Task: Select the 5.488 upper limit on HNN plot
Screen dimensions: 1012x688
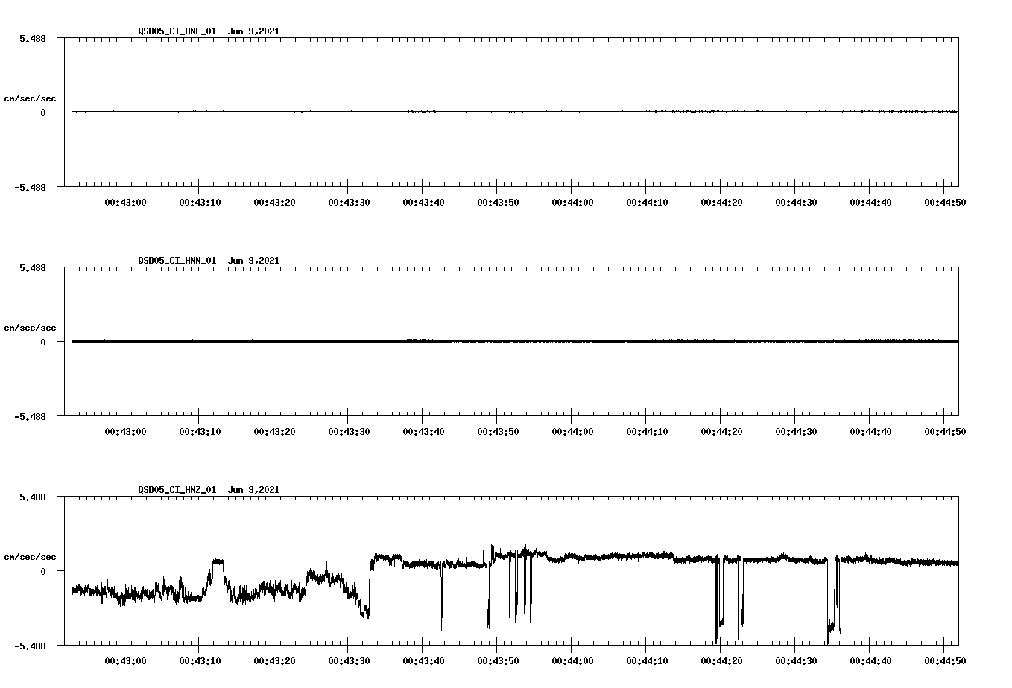Action: click(x=32, y=267)
